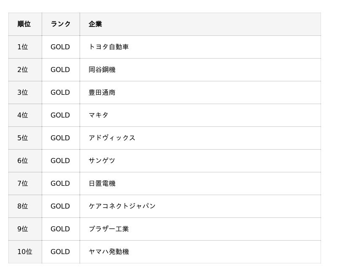Click the 企業 column header

[x=95, y=24]
